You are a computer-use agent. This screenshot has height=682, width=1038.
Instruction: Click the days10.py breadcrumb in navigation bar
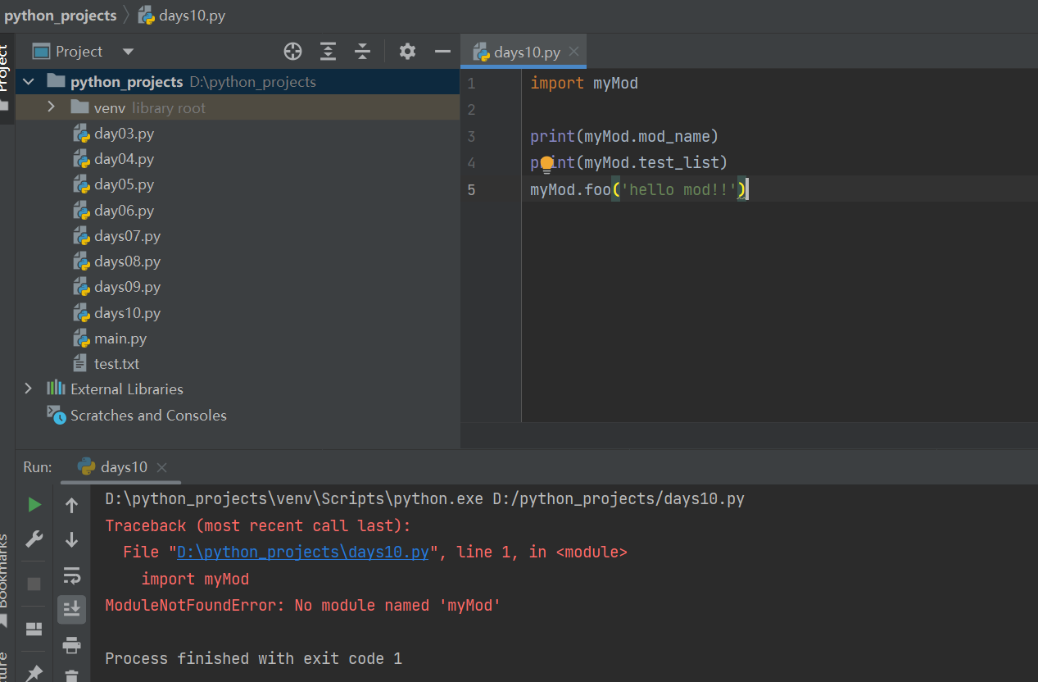pyautogui.click(x=182, y=15)
